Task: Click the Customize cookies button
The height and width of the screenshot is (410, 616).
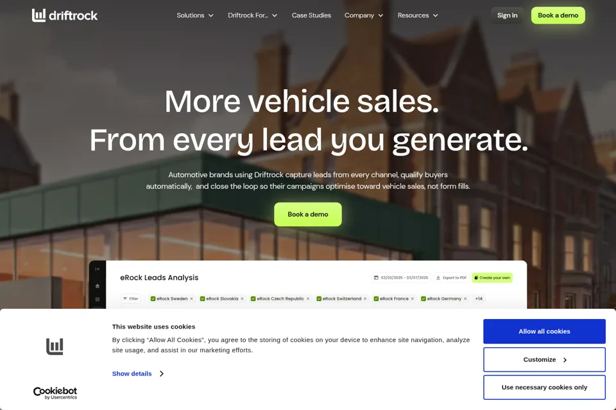Action: (x=544, y=359)
